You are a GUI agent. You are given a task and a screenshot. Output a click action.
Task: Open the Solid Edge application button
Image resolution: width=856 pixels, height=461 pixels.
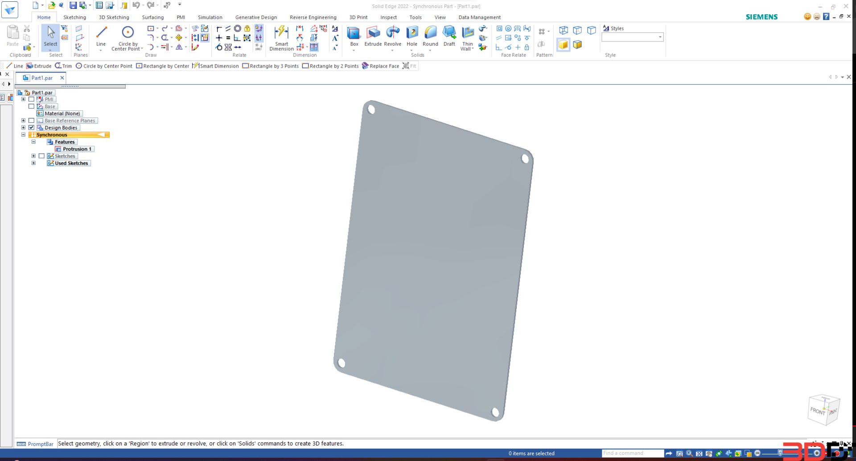click(10, 9)
